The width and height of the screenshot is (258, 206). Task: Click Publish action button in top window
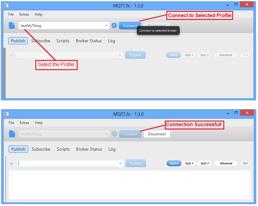coord(135,55)
